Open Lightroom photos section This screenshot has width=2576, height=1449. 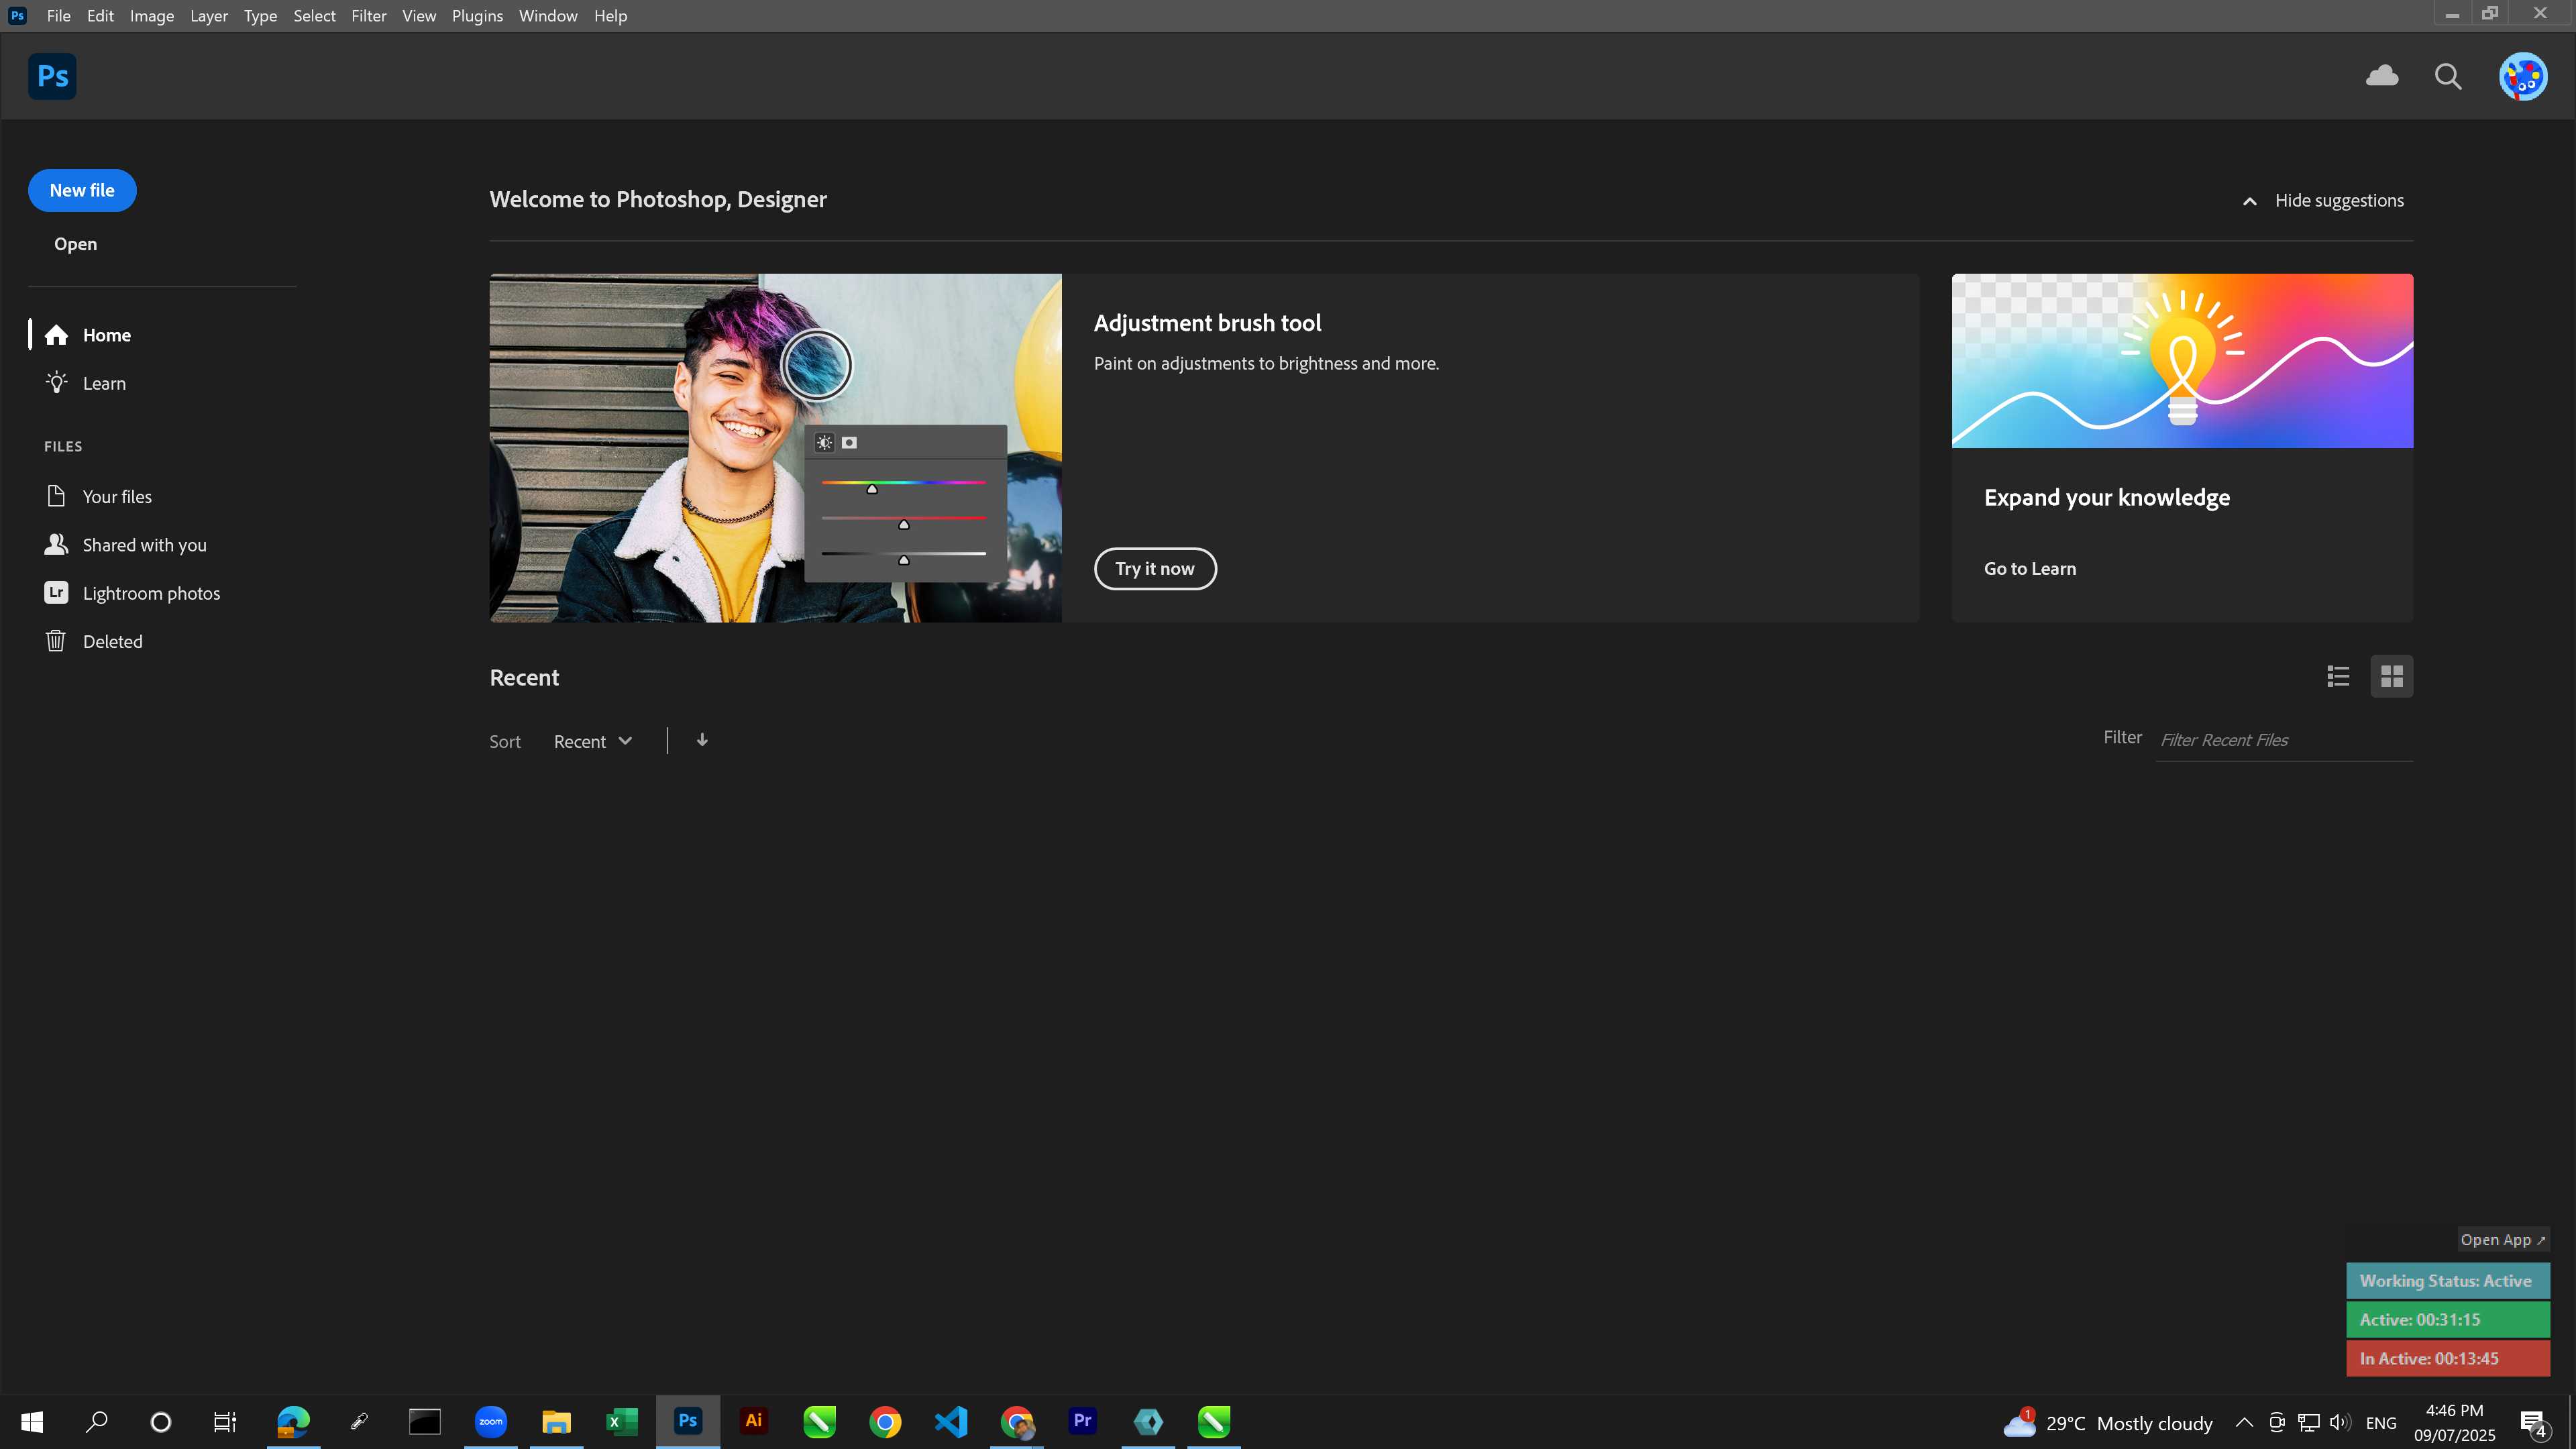coord(132,593)
